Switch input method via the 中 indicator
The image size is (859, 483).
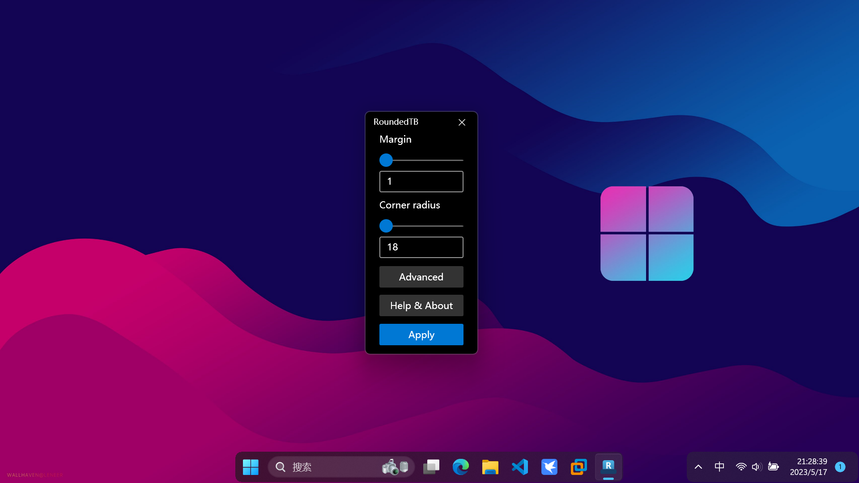719,466
